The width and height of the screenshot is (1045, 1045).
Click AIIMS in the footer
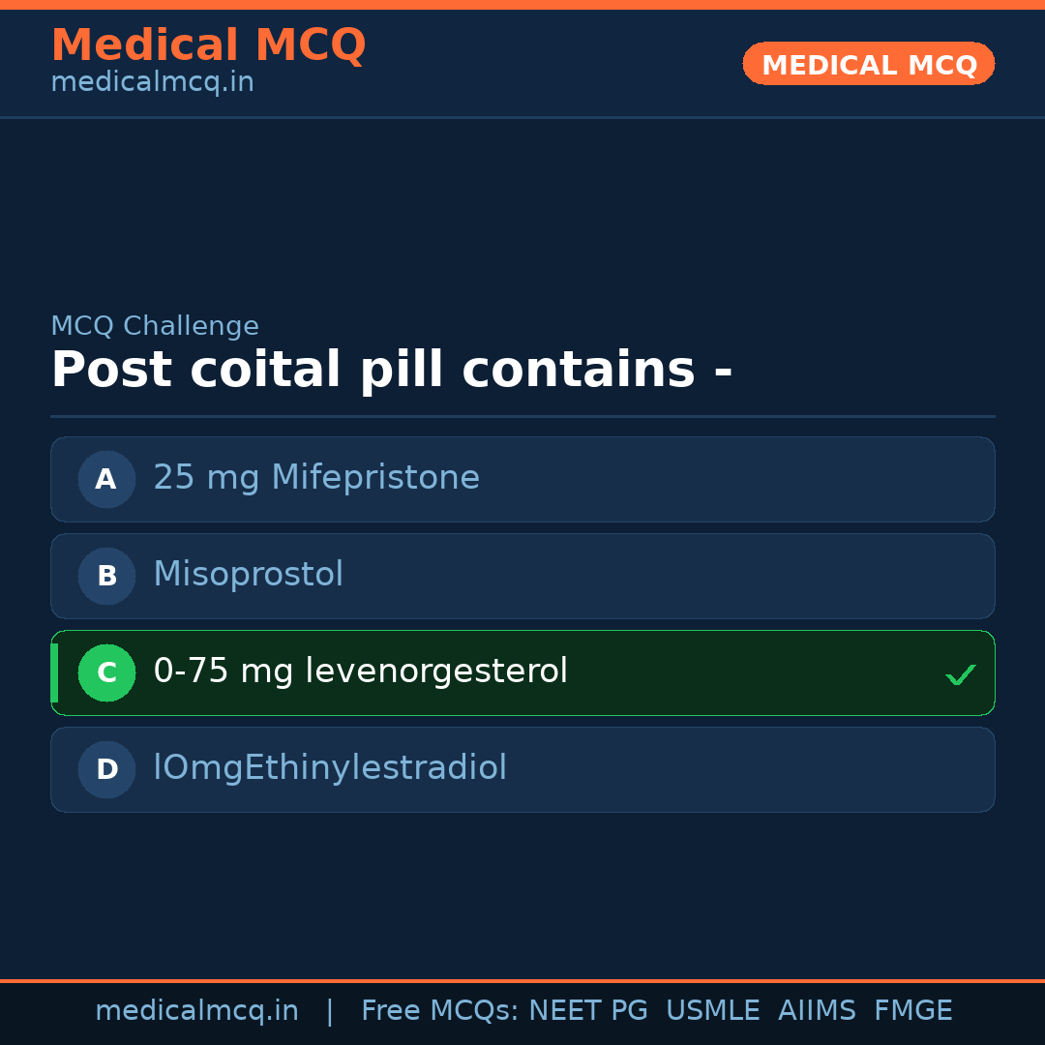tap(817, 1011)
